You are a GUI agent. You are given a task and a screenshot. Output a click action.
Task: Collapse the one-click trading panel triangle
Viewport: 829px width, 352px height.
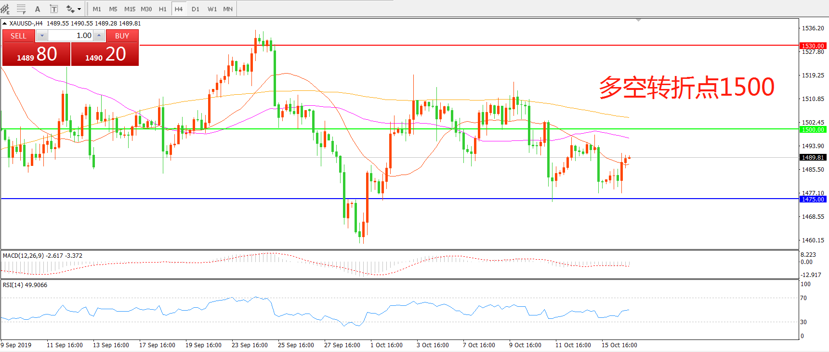click(x=5, y=23)
